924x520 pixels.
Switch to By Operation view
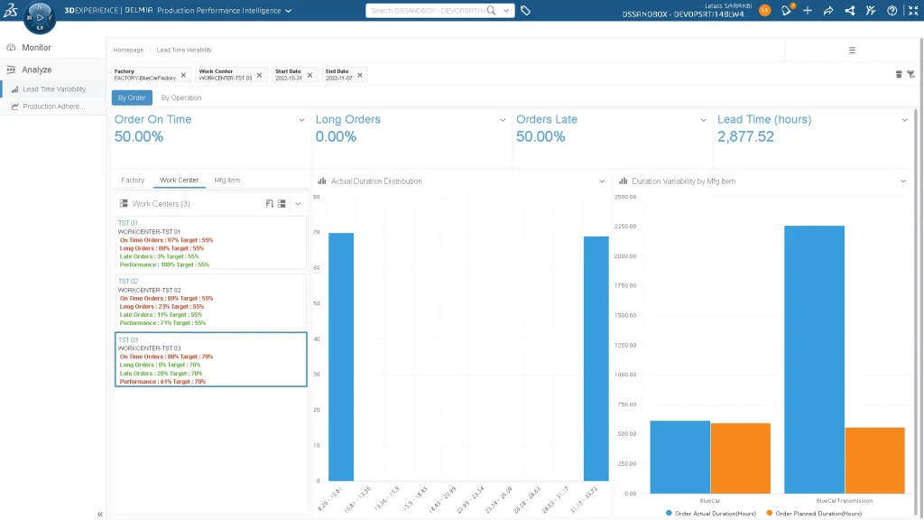pyautogui.click(x=181, y=97)
